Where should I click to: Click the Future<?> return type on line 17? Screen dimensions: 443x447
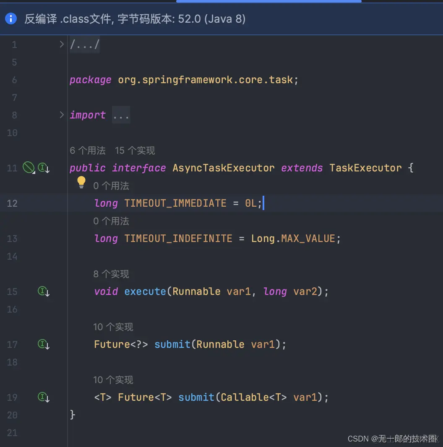pos(121,344)
